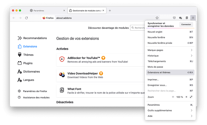Open the Video DownloadHelper toolbar icon

[180, 18]
